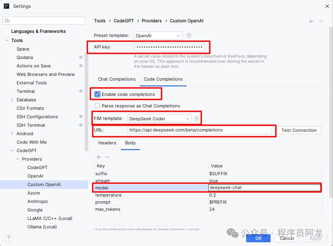Image resolution: width=333 pixels, height=246 pixels.
Task: Click CodeGPT in the breadcrumb
Action: 123,21
